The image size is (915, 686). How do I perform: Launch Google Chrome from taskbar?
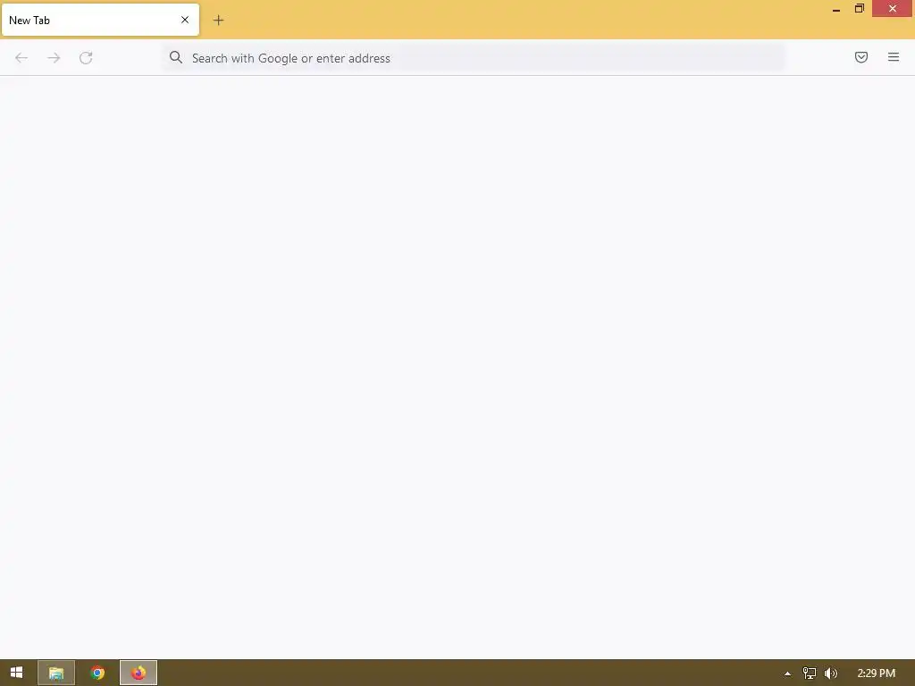(97, 673)
